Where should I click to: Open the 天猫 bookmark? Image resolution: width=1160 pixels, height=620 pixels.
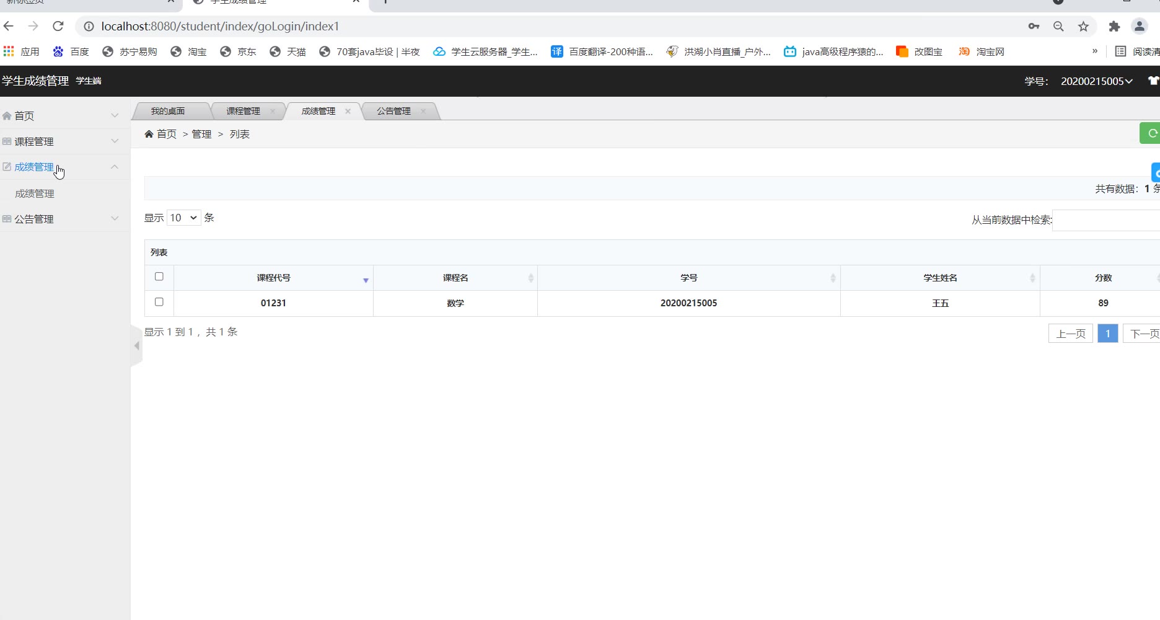pyautogui.click(x=288, y=51)
